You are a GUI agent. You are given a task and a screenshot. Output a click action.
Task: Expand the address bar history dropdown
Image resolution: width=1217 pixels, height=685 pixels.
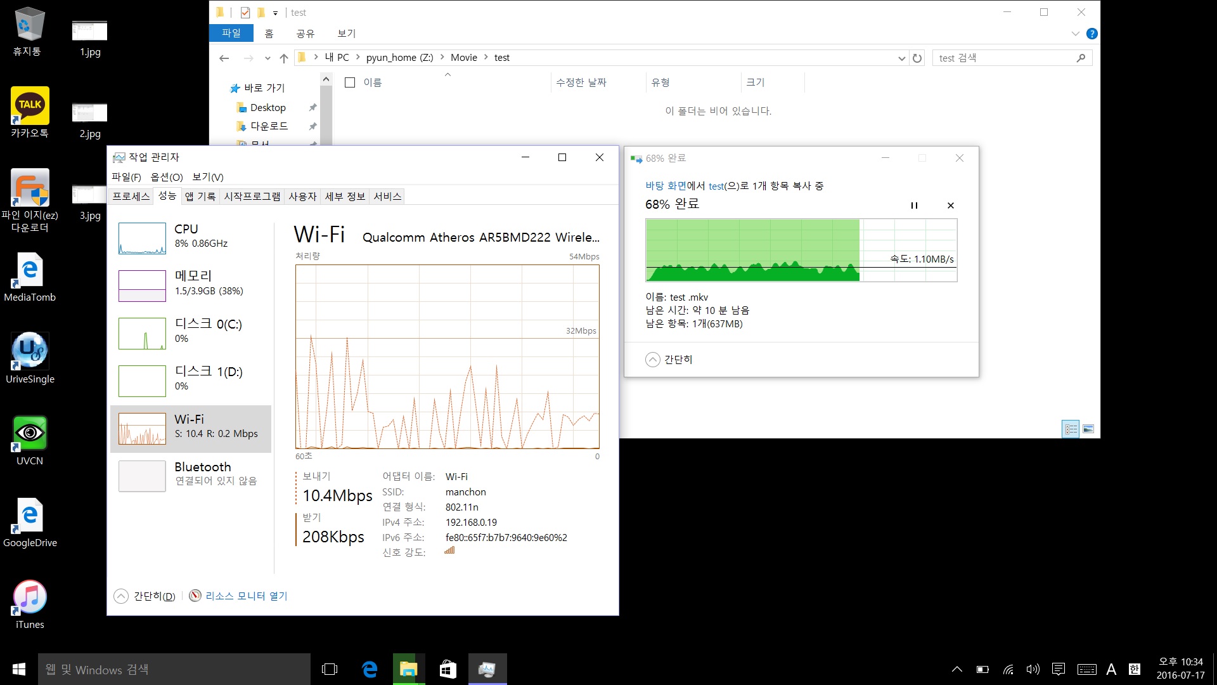coord(901,58)
